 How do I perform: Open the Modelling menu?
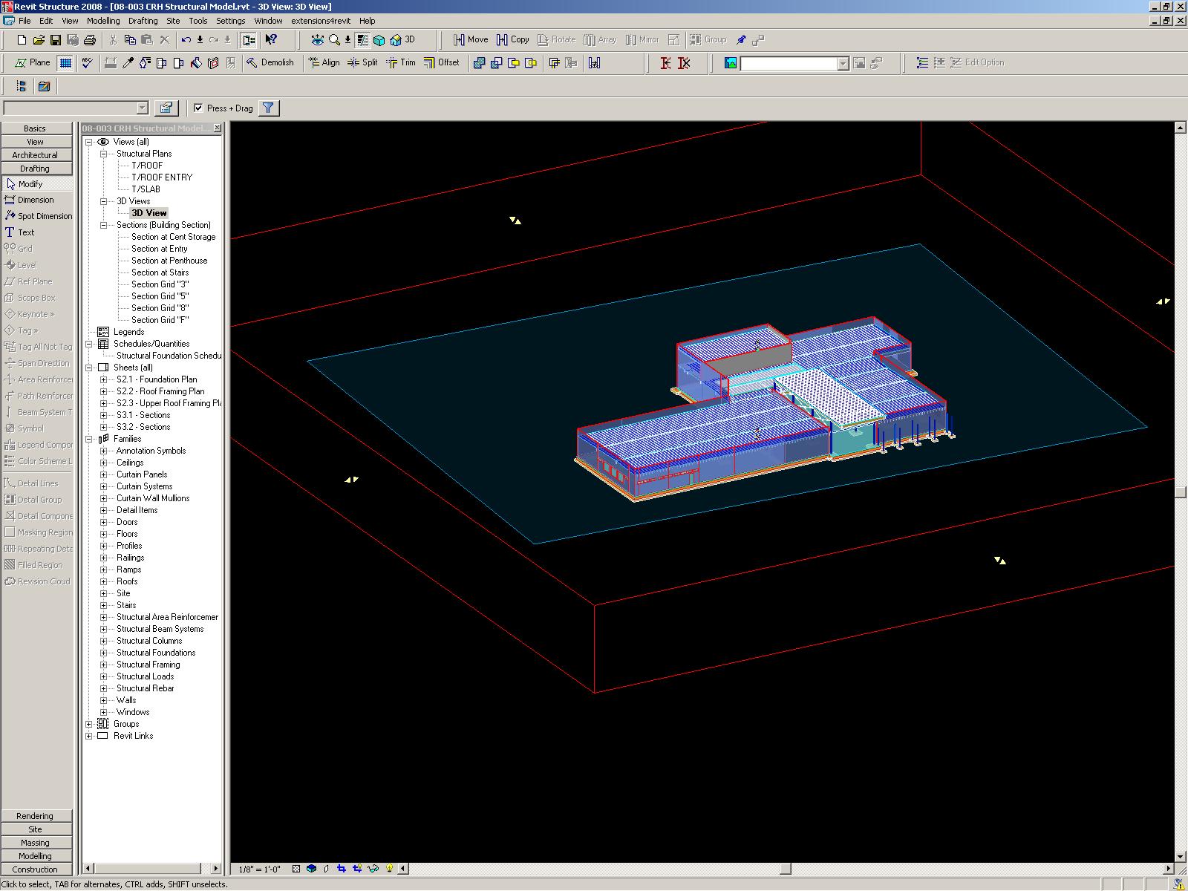click(x=103, y=21)
